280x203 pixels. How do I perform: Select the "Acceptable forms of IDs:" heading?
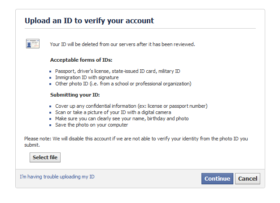81,60
